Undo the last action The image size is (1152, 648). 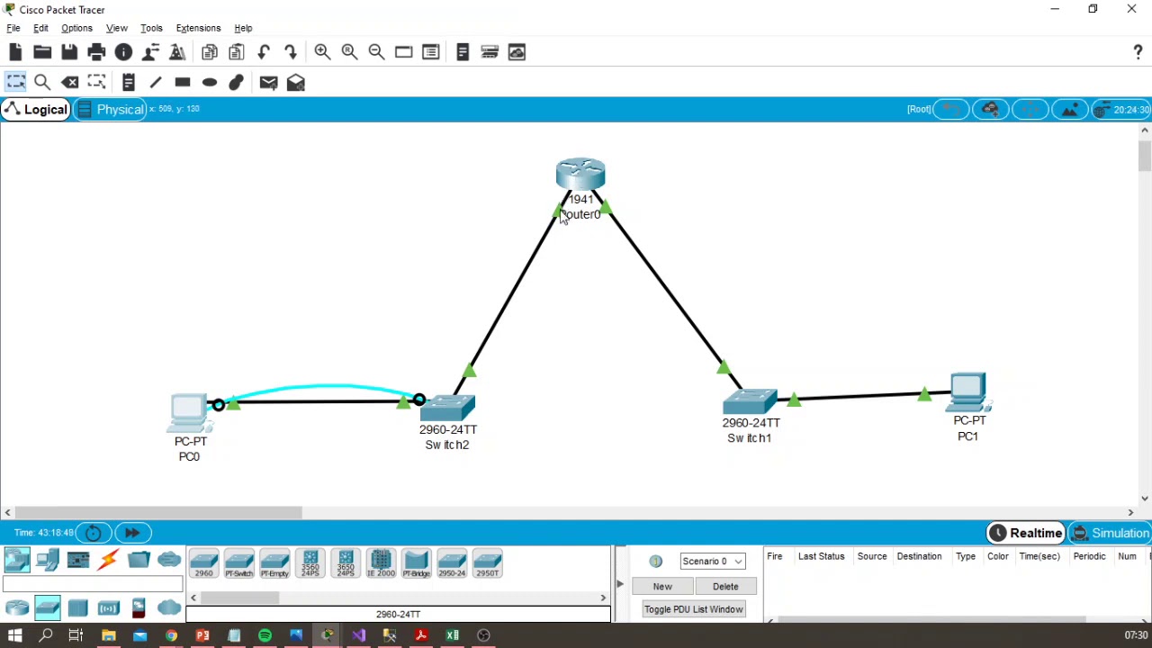click(264, 52)
